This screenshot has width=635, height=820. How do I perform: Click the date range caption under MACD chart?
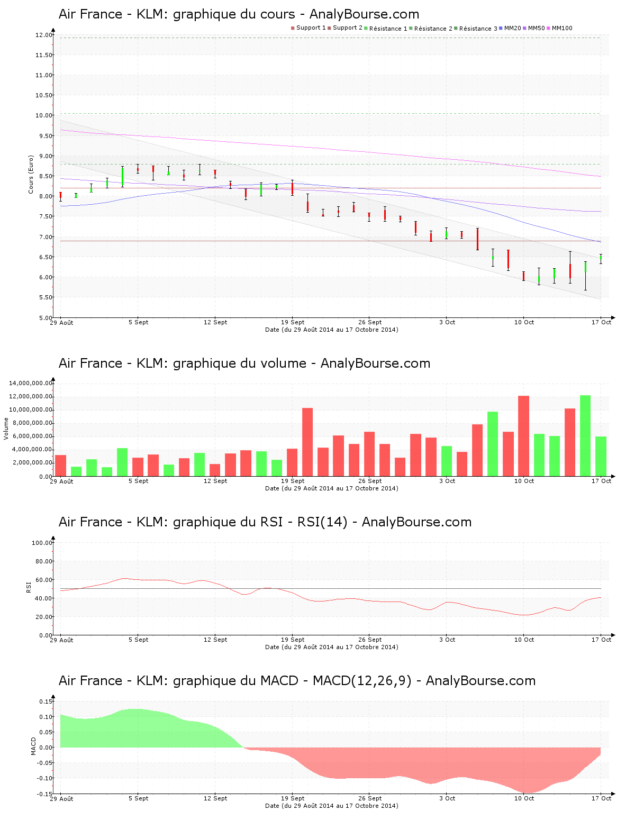(331, 806)
